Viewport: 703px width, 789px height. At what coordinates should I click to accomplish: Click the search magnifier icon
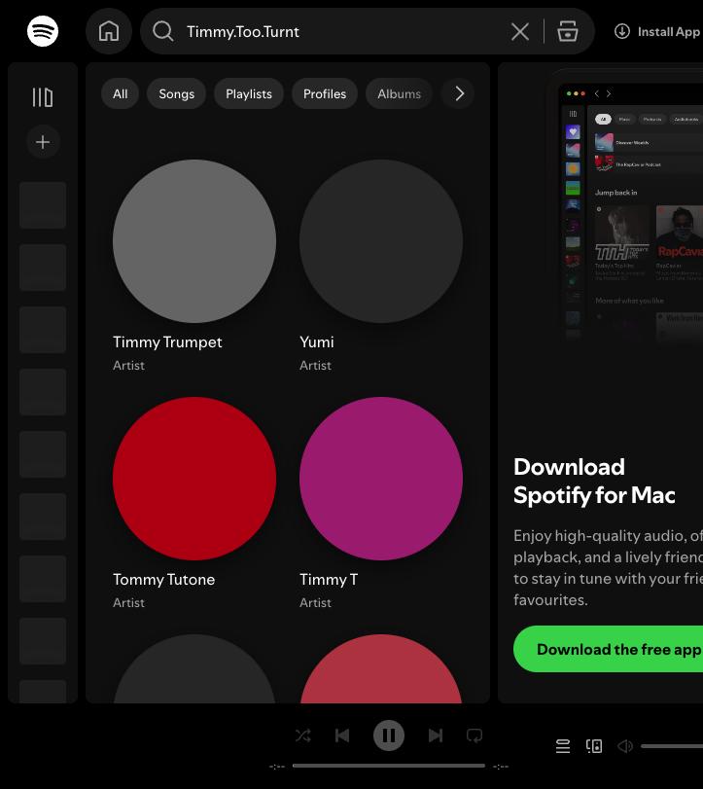click(163, 31)
